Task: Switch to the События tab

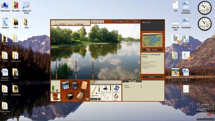Action: [139, 81]
